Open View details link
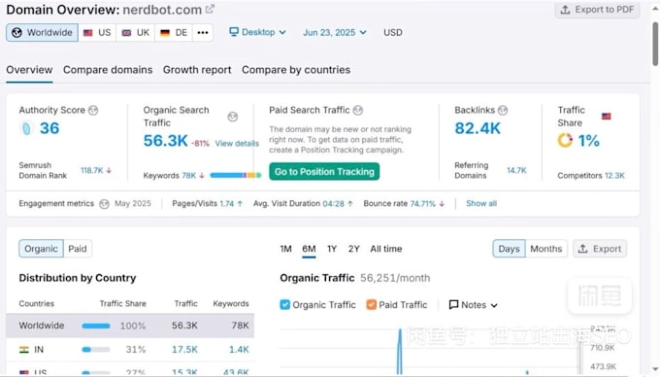The width and height of the screenshot is (660, 377). click(237, 144)
